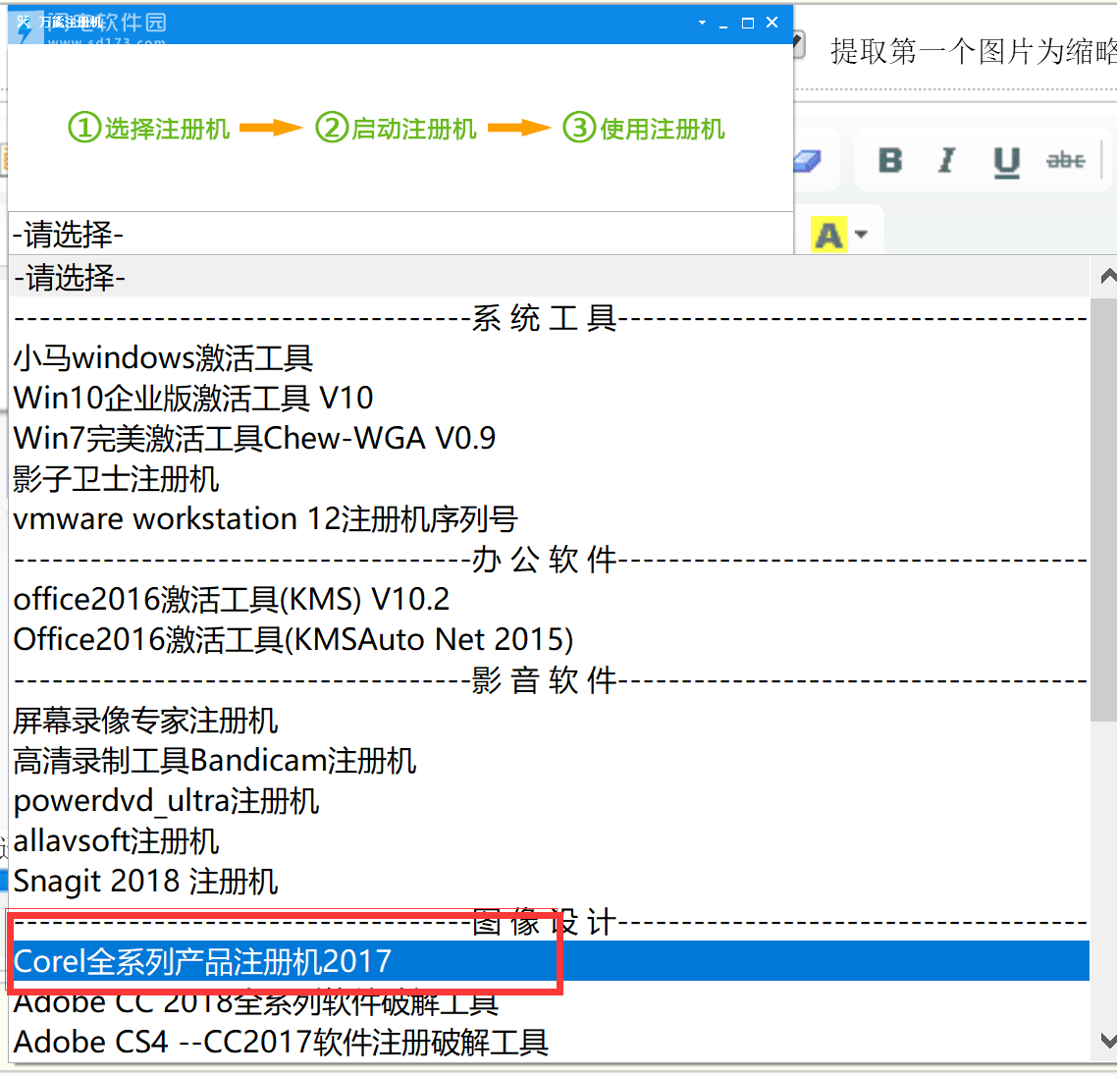Click the Bold icon in the background editor

(x=890, y=160)
